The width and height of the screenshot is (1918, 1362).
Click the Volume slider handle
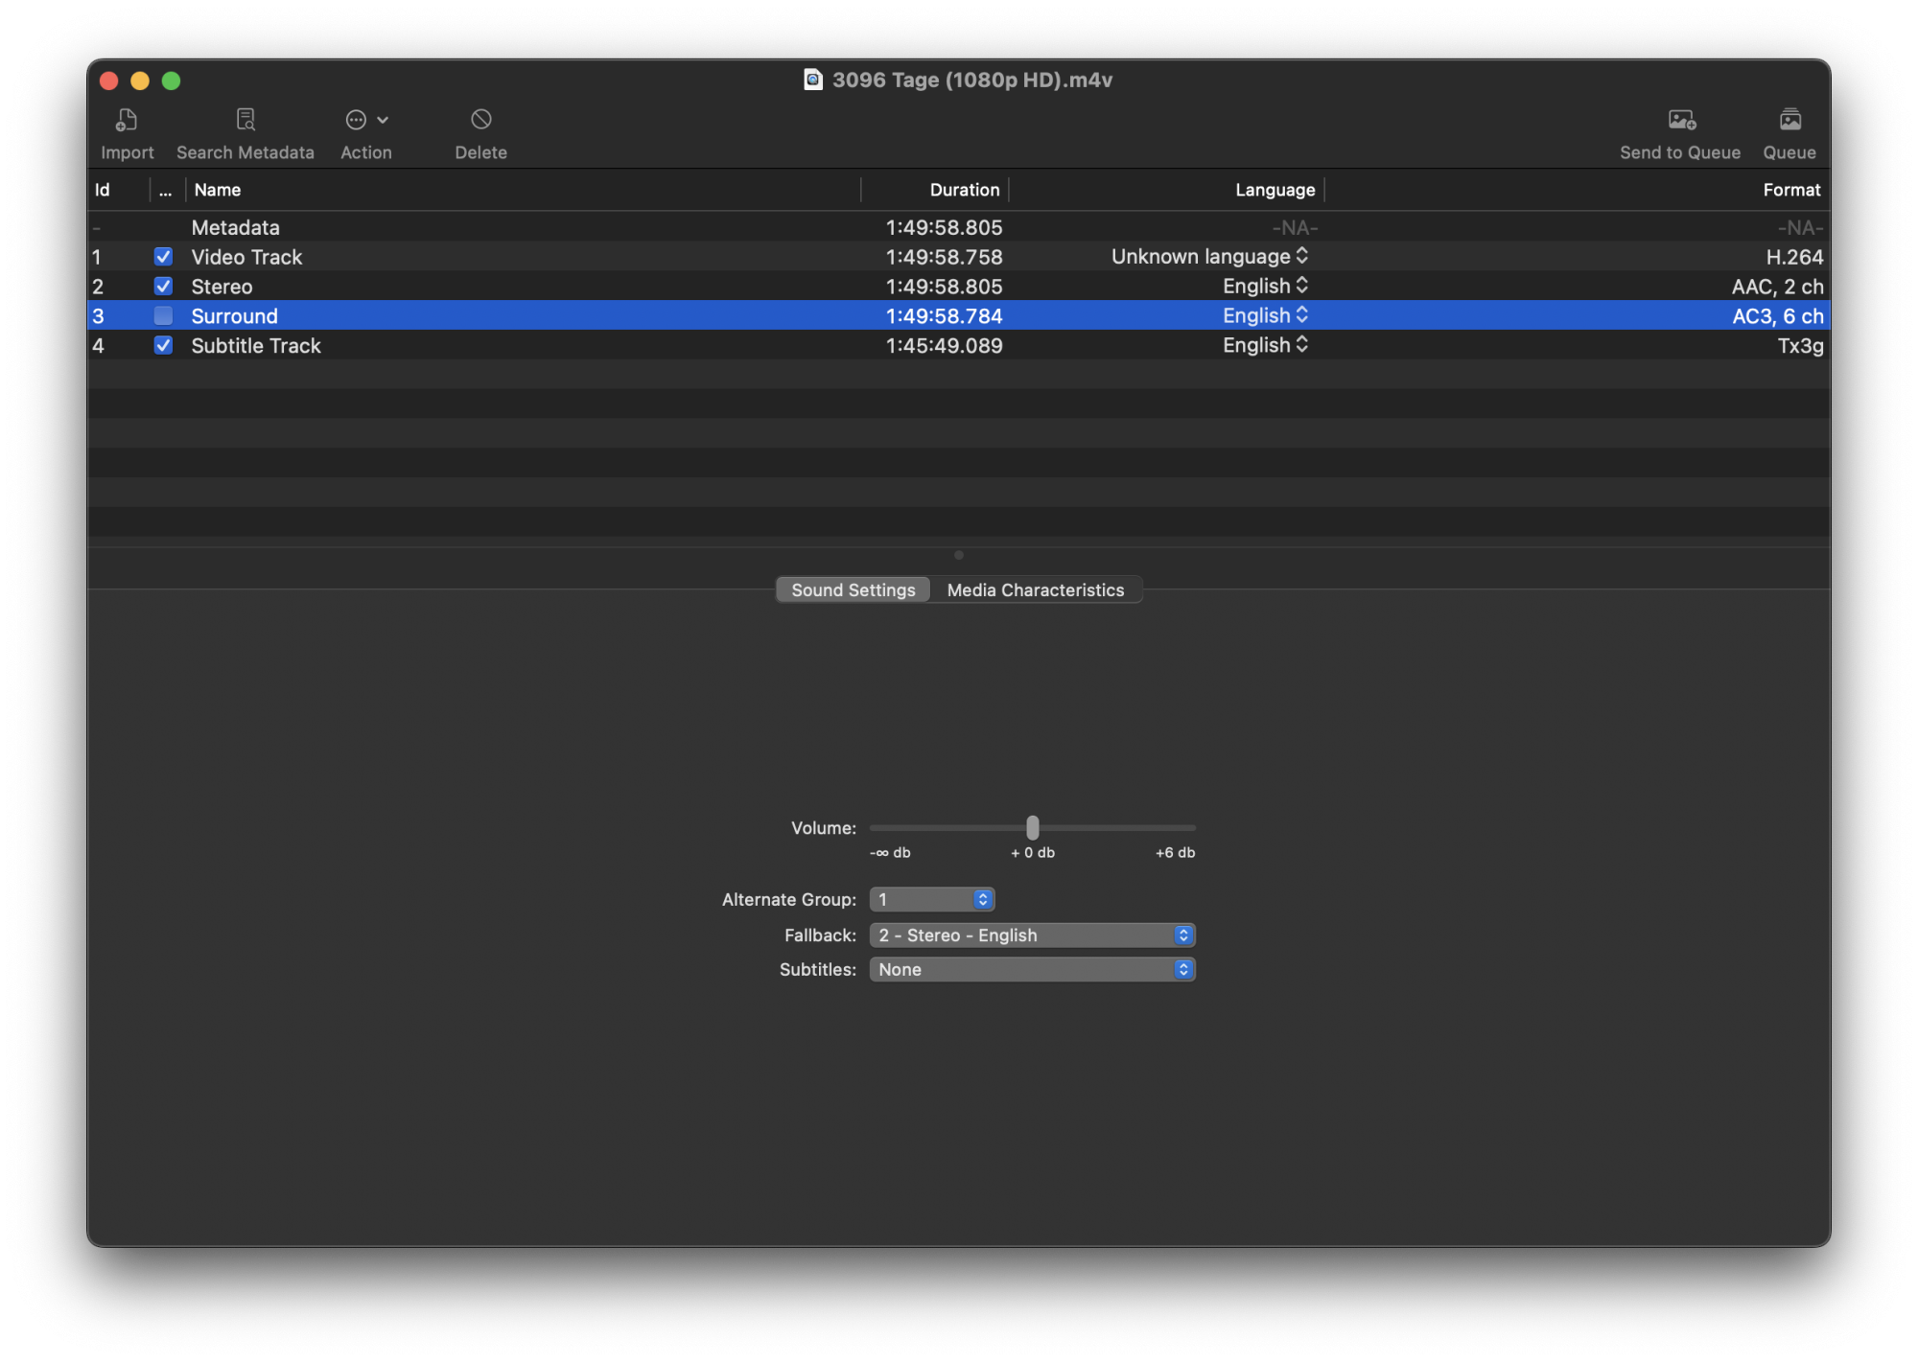[x=1032, y=827]
